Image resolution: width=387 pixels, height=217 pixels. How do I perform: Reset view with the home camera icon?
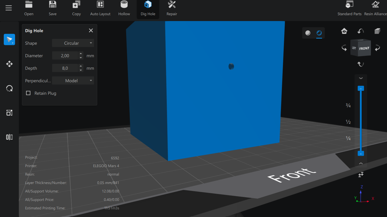344,31
